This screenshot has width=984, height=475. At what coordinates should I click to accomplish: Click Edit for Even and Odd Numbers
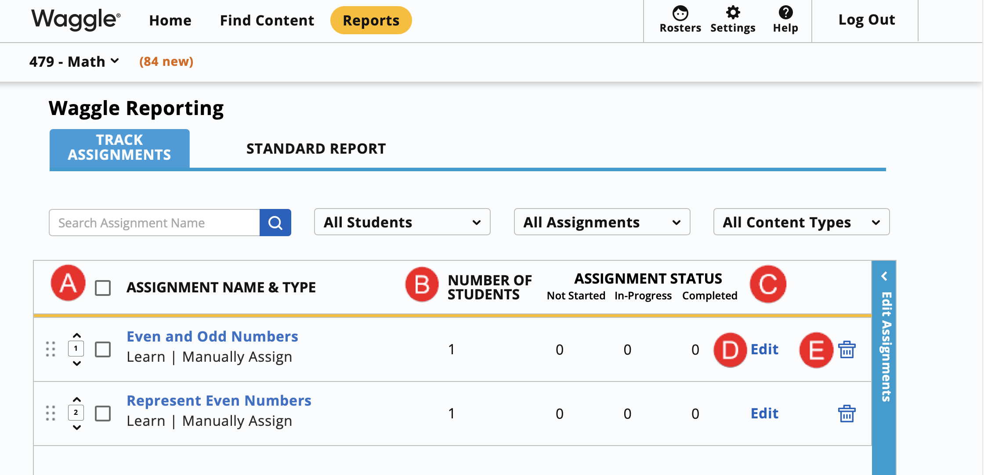[764, 349]
